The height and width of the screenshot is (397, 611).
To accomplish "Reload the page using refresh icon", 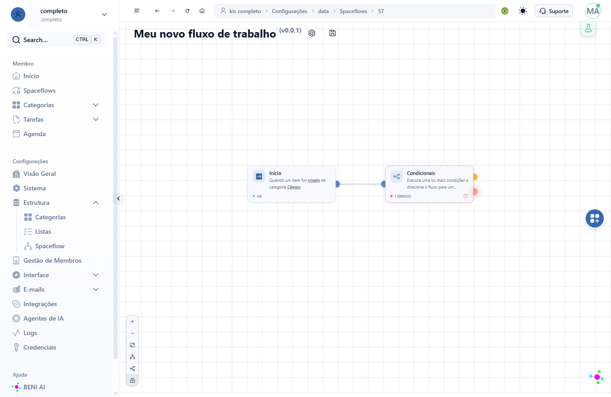I will pyautogui.click(x=187, y=11).
